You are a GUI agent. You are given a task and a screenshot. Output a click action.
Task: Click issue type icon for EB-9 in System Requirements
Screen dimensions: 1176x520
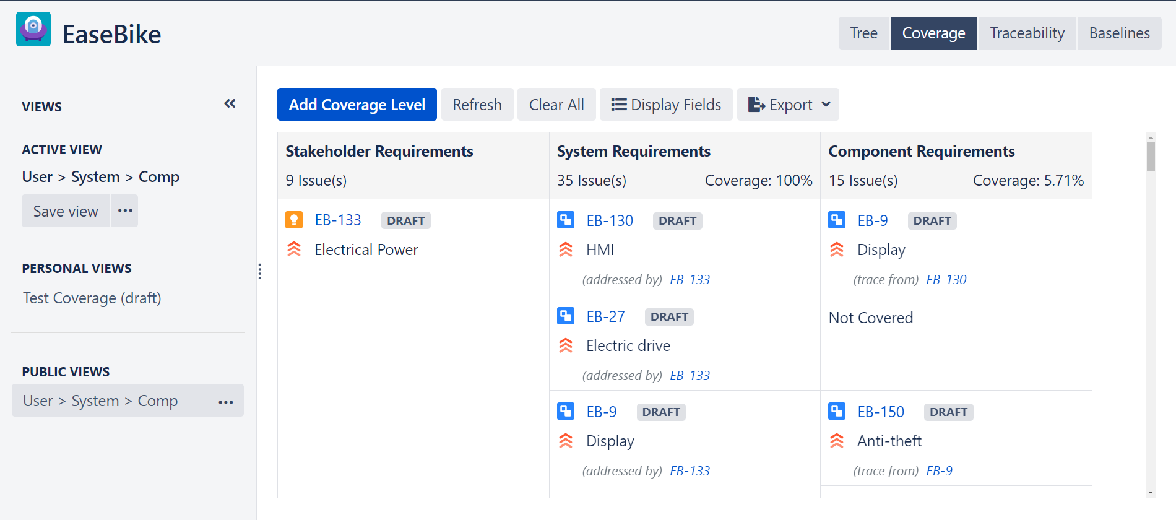point(566,411)
